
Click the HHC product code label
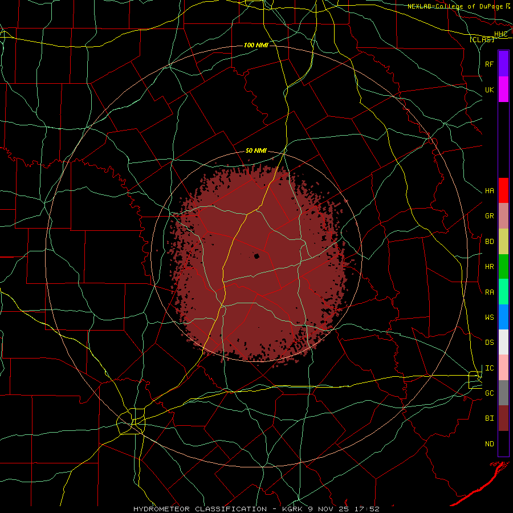pyautogui.click(x=500, y=34)
